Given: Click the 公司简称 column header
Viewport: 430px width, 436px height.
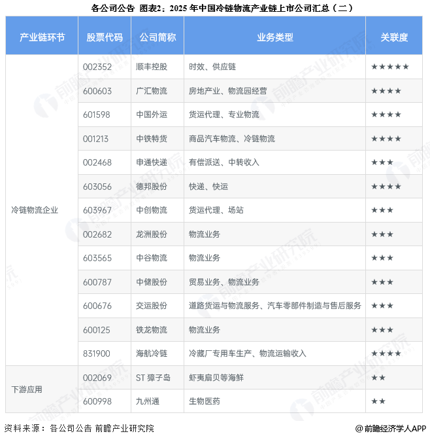Looking at the screenshot, I should point(157,37).
